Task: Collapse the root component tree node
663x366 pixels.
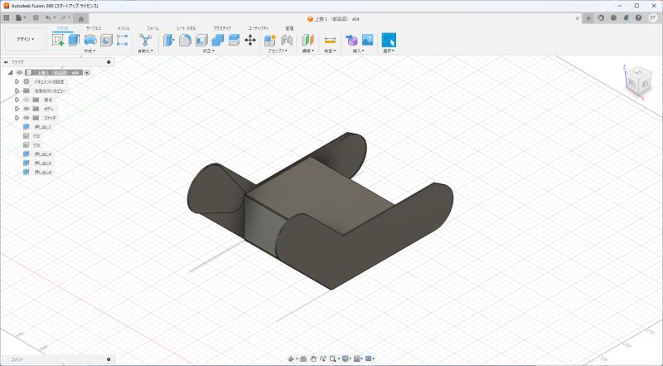Action: click(x=10, y=72)
